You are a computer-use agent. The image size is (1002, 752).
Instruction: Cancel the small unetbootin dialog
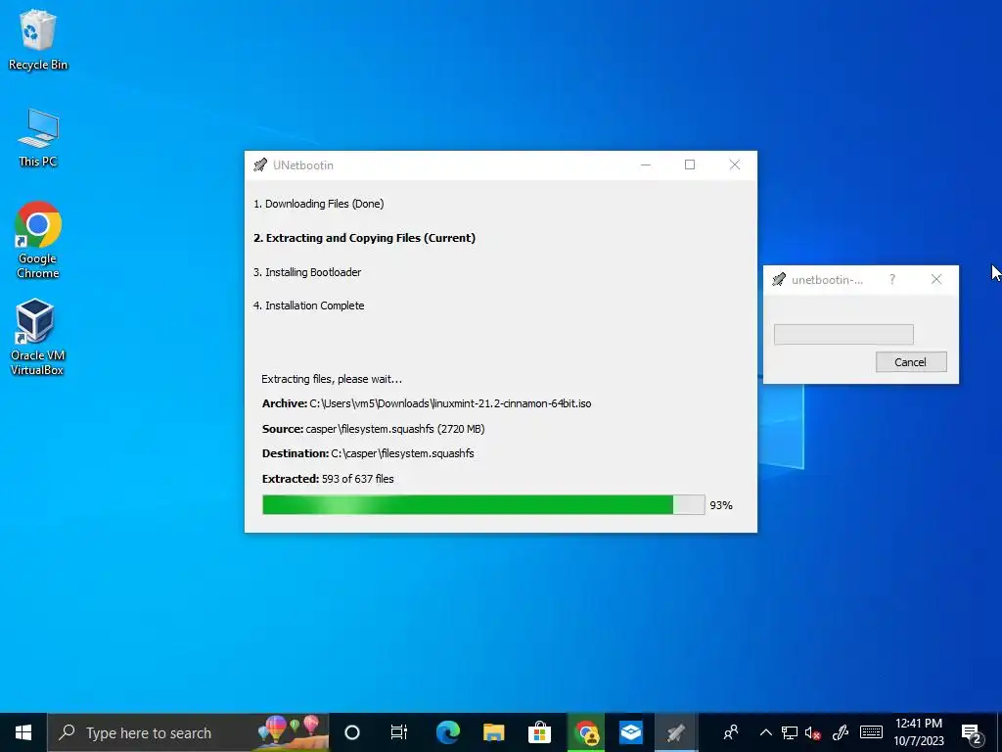911,362
